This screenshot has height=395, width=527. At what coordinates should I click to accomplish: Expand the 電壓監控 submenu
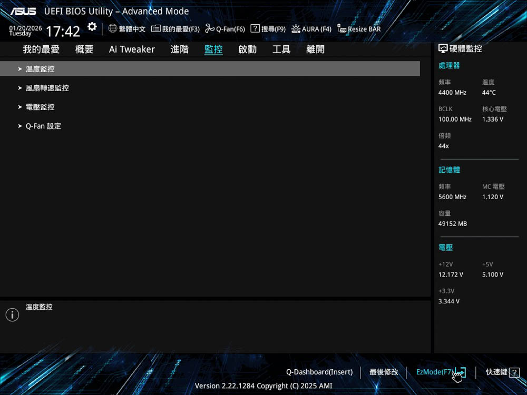pos(40,107)
